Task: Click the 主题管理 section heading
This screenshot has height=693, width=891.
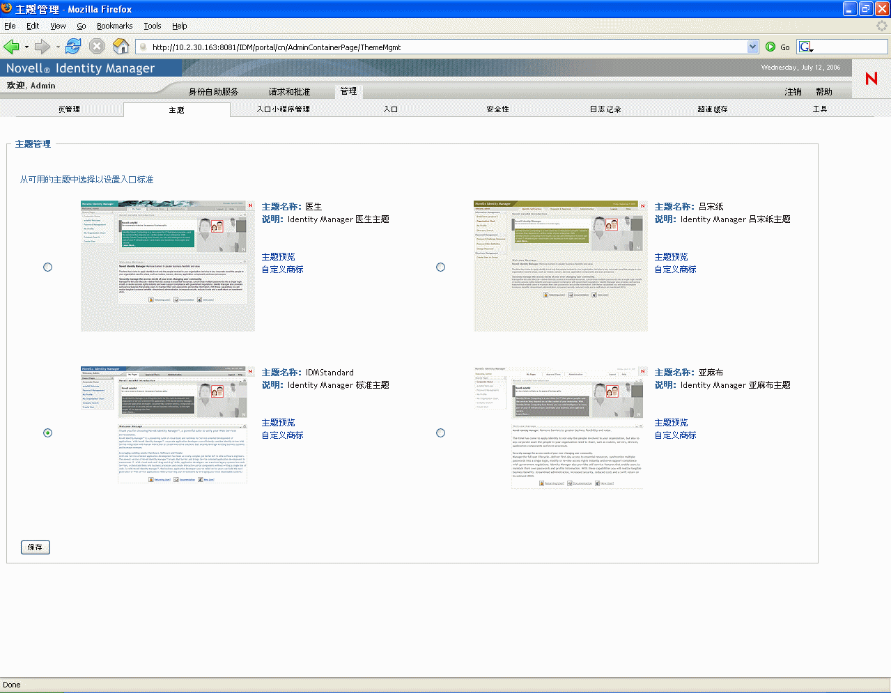Action: (33, 144)
